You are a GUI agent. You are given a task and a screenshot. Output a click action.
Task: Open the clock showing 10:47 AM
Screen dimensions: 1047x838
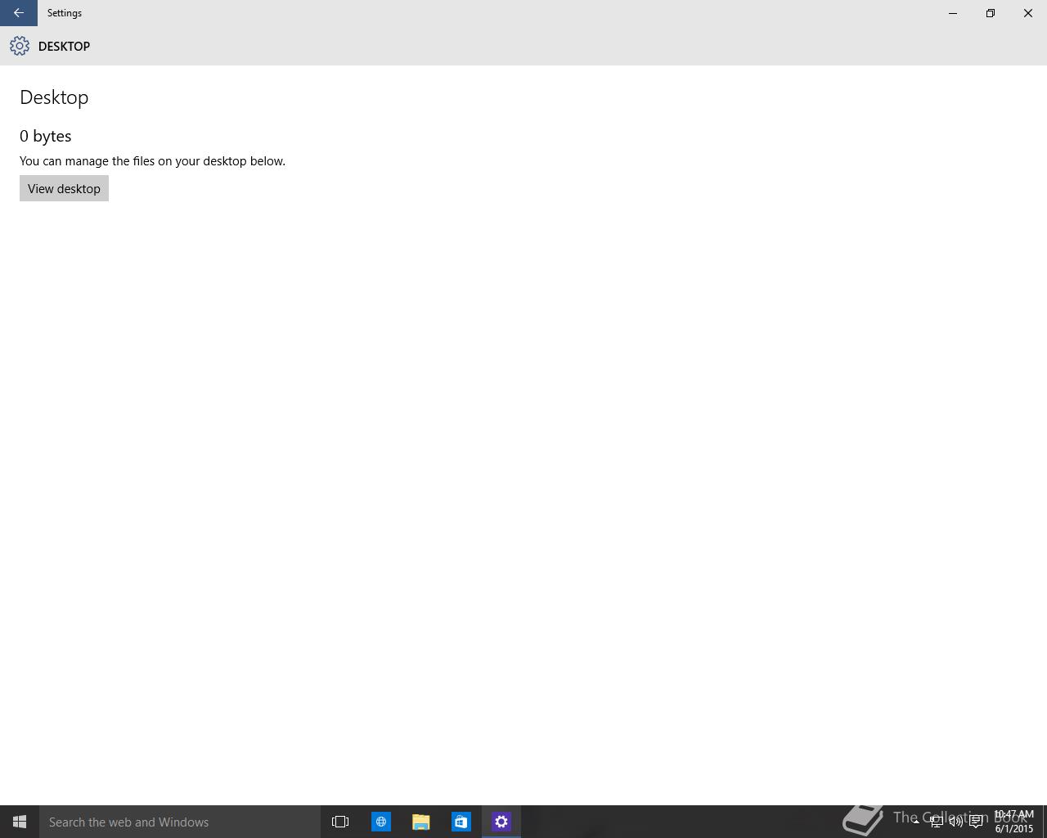point(1013,822)
